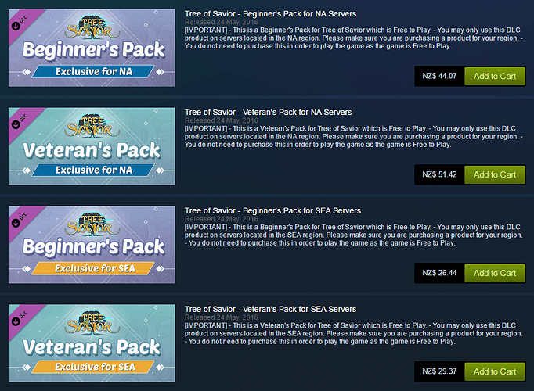Click DLC download icon on SEA Veteran's Pack

tap(16, 321)
